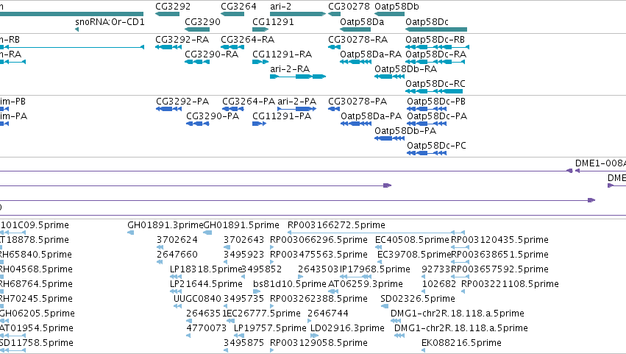Viewport: 626px width, 354px height.
Task: Open the Oatp58Da-PA protein label
Action: tap(371, 116)
